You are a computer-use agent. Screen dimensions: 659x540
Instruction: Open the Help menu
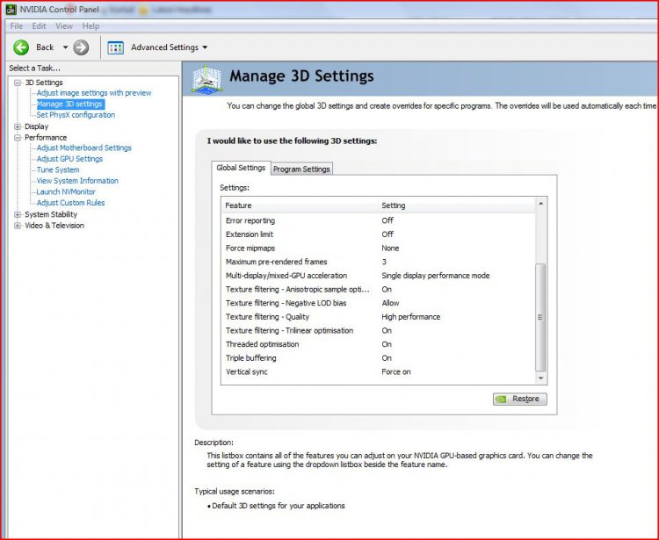pos(91,26)
